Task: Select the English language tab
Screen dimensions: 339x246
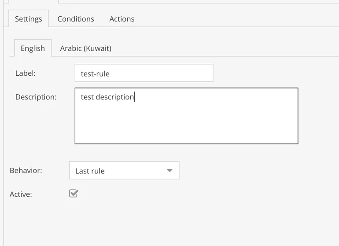Action: coord(33,48)
